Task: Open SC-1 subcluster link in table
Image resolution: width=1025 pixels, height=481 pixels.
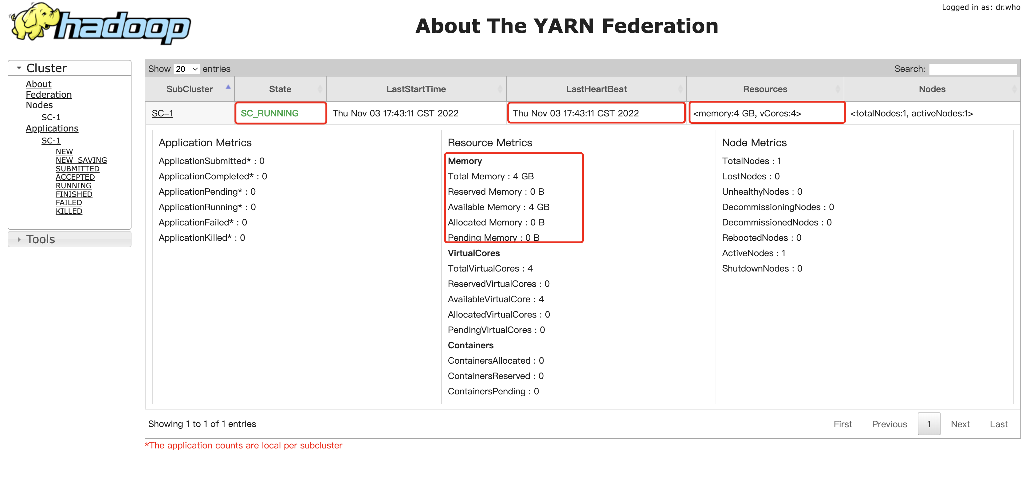Action: [162, 113]
